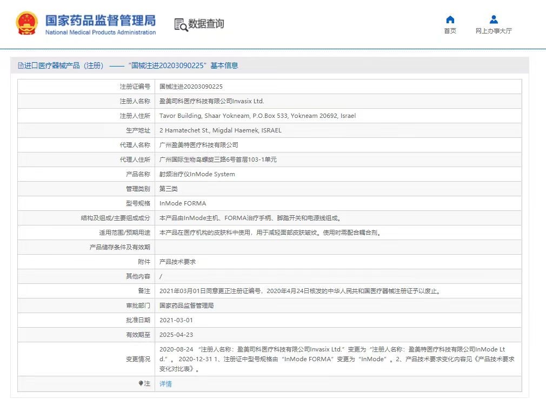Click approval date 2021-03-01
This screenshot has height=405, width=546.
click(x=176, y=321)
